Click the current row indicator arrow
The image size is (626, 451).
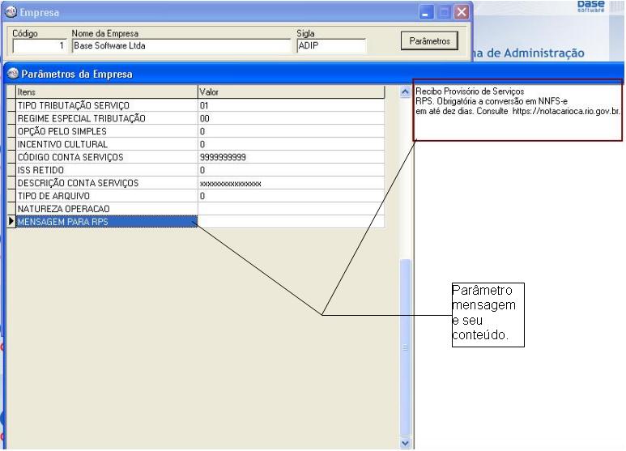(x=11, y=221)
